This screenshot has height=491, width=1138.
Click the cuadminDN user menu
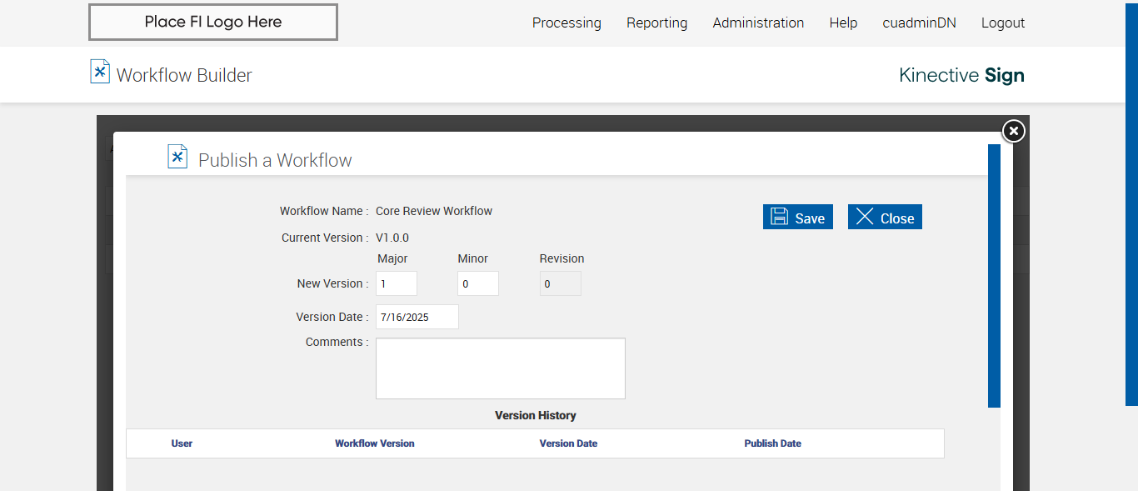(x=919, y=23)
